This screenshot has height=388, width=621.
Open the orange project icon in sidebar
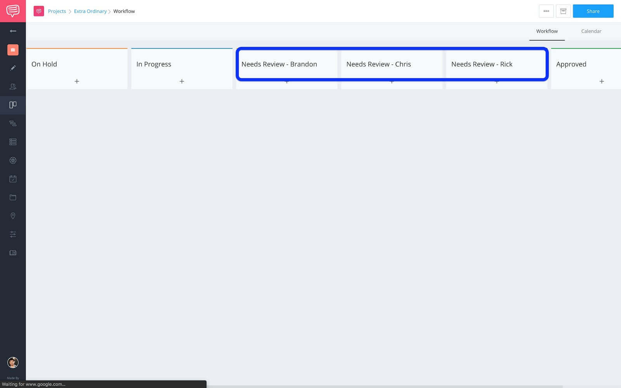(x=13, y=50)
